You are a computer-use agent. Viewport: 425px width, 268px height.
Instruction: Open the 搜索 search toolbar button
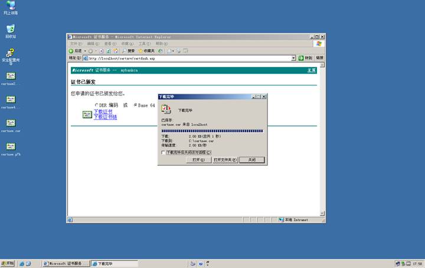click(x=129, y=51)
